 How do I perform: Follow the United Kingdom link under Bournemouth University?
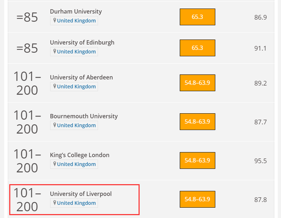(x=76, y=125)
